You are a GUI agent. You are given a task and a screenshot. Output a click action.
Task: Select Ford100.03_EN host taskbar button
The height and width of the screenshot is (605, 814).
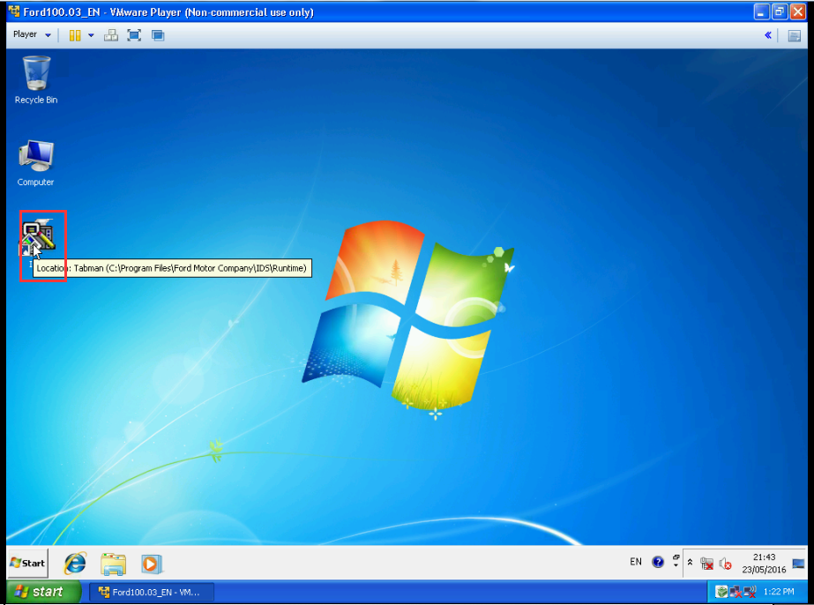tap(151, 592)
